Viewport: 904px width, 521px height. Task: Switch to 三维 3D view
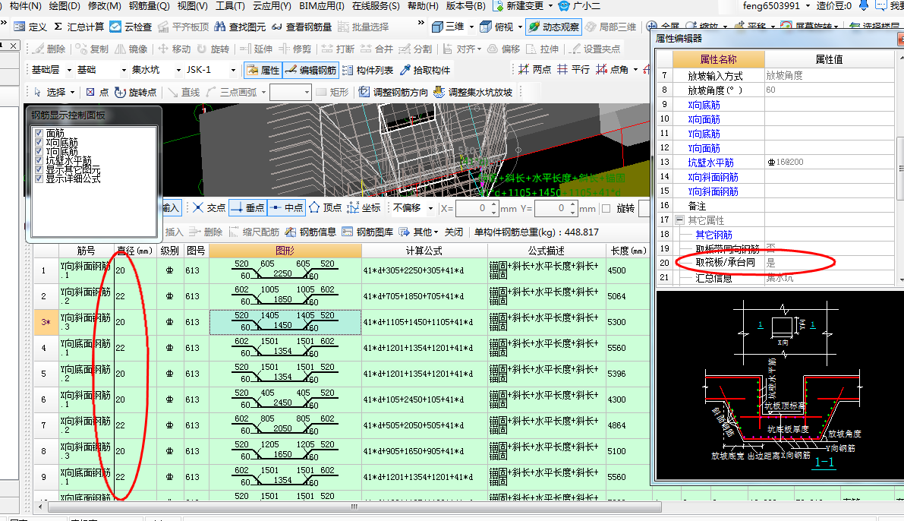448,27
